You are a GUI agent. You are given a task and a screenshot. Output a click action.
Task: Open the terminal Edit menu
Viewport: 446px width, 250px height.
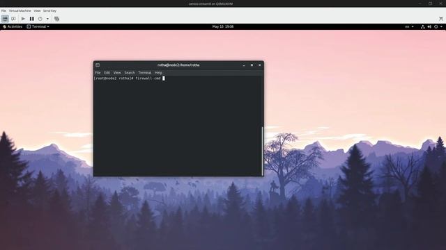click(107, 72)
